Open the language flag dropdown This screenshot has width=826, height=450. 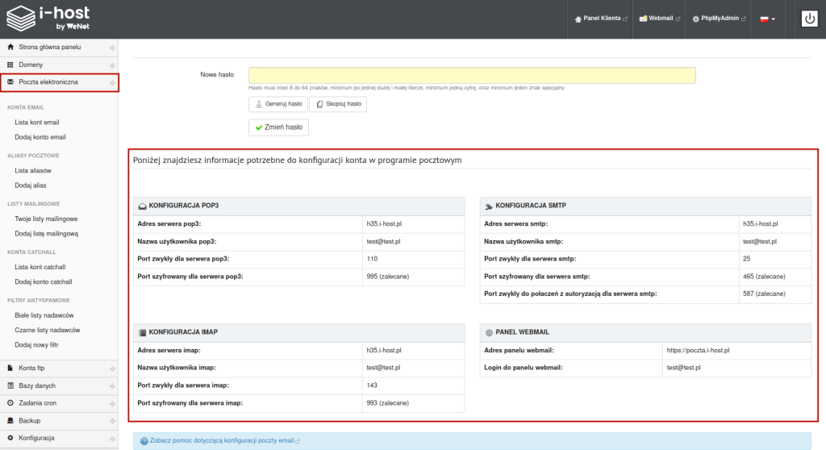click(768, 19)
